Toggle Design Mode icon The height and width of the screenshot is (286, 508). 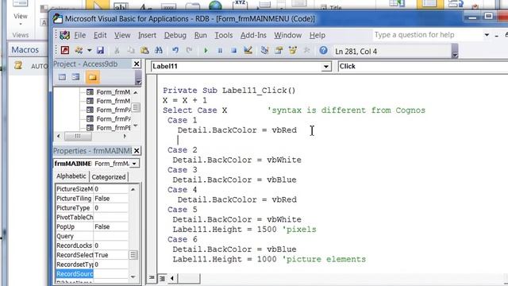[x=248, y=50]
